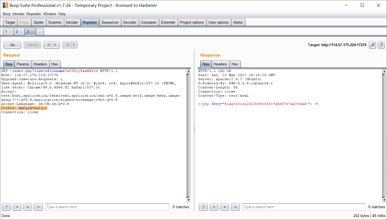
Task: Close Repeater tab 2
Action: click(21, 32)
